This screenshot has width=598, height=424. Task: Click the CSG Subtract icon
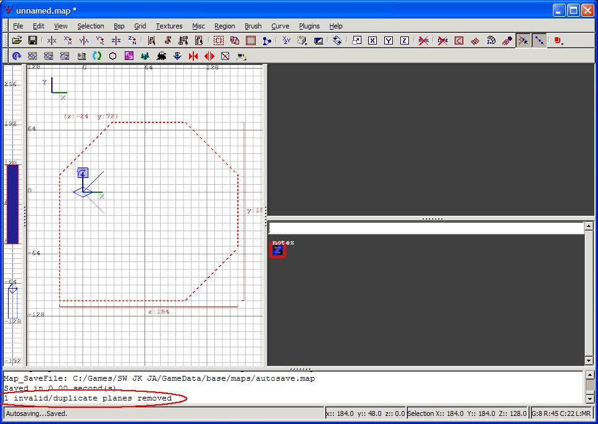219,40
